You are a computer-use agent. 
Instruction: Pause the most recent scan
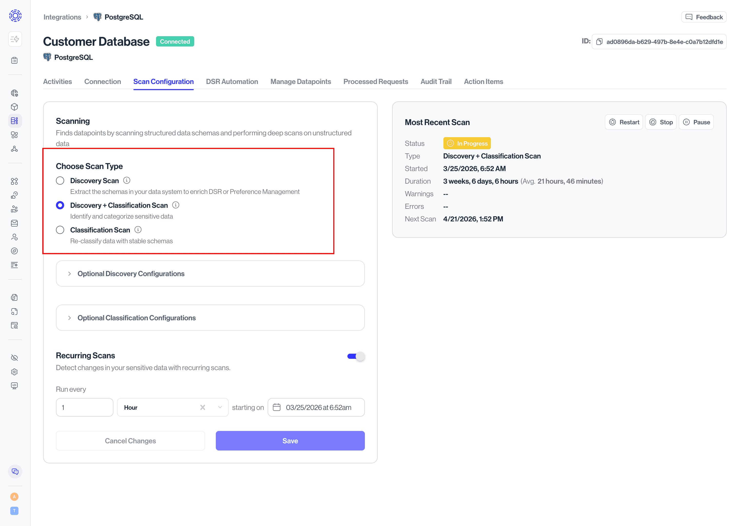pyautogui.click(x=696, y=122)
